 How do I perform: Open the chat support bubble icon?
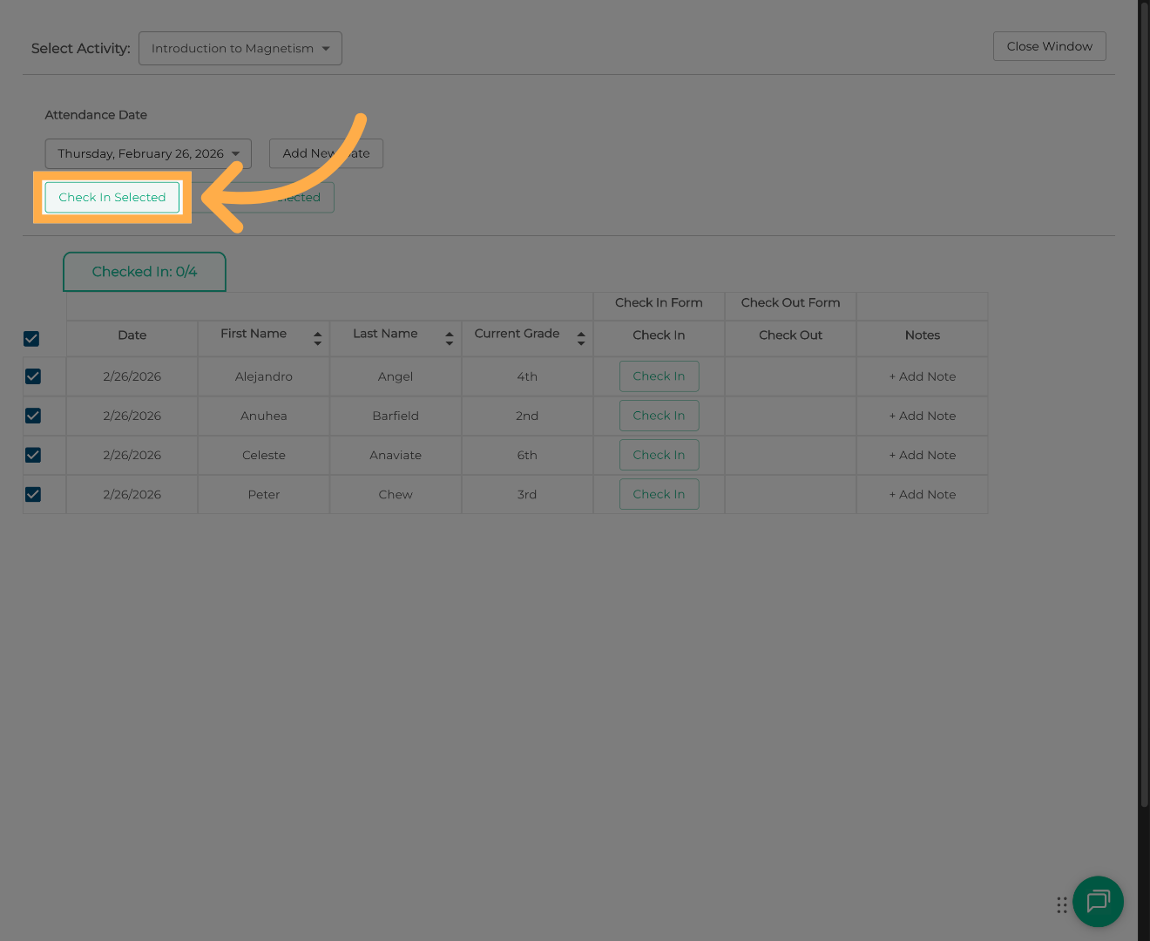[1098, 901]
